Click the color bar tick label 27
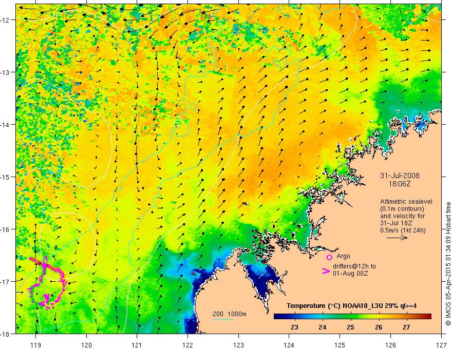452x349 pixels. 406,327
